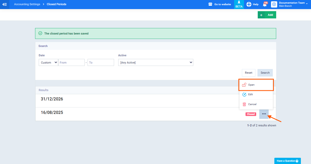Click the From date field
The height and width of the screenshot is (164, 311).
[x=71, y=62]
